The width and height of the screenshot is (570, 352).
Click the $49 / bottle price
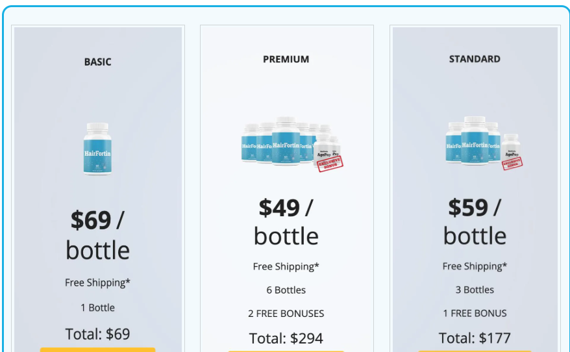click(286, 221)
